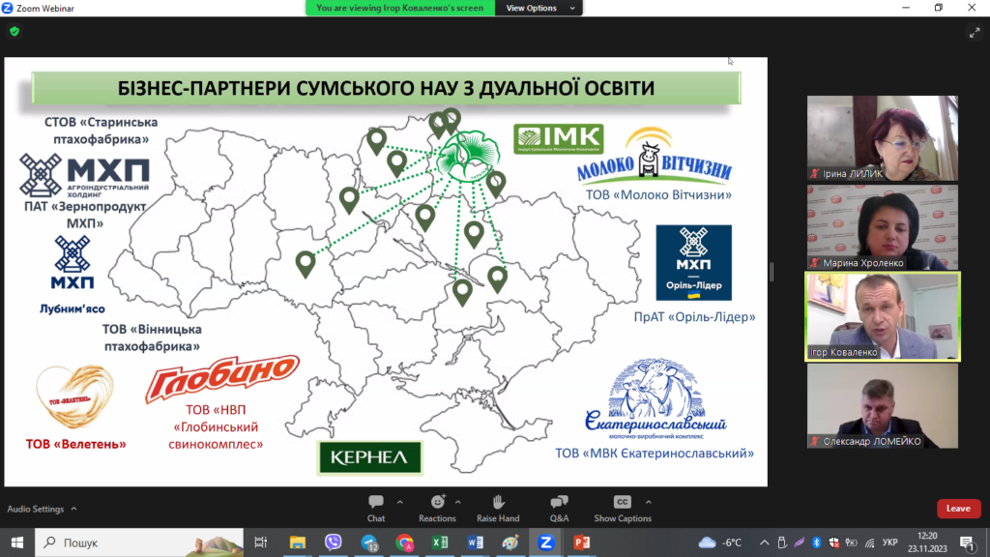Expand the View Options dropdown
The width and height of the screenshot is (990, 557).
(539, 8)
